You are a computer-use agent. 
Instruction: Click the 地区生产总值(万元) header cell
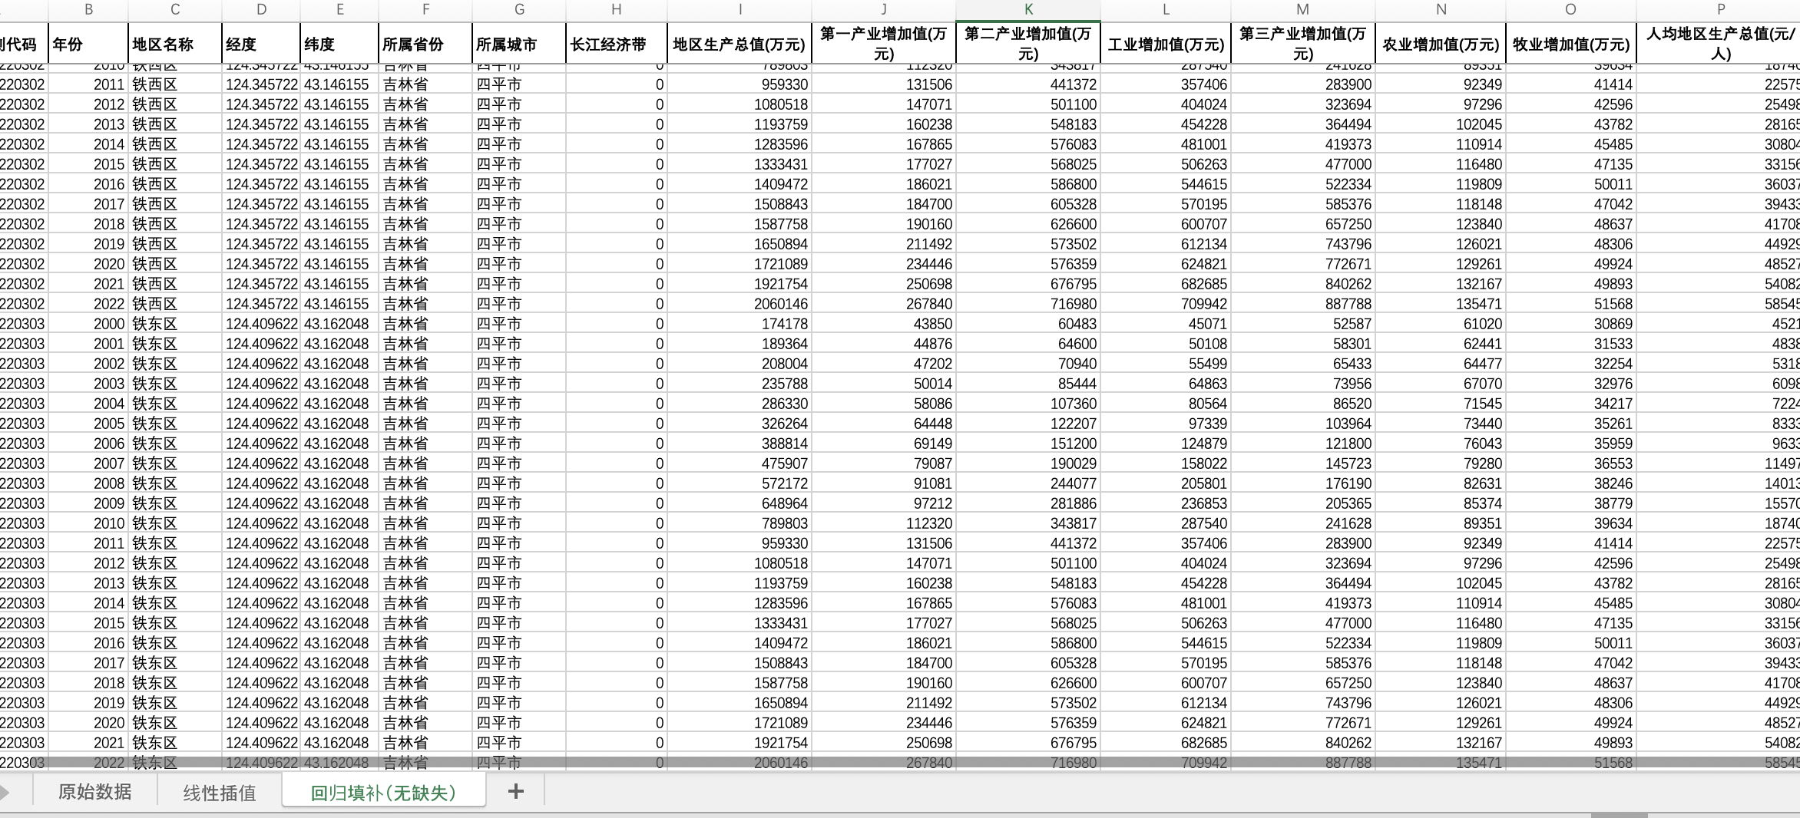740,44
